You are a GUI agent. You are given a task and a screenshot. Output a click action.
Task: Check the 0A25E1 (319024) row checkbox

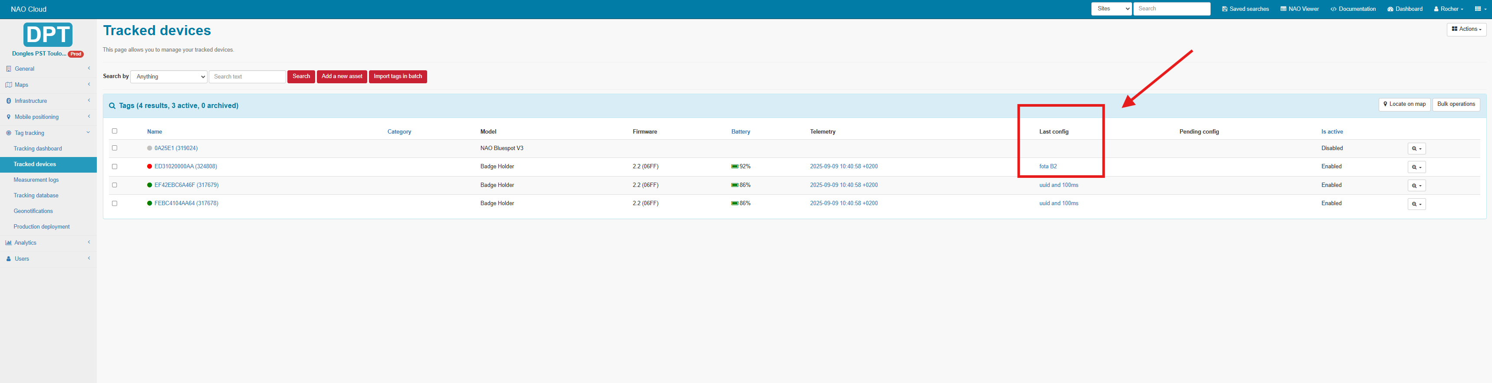coord(115,148)
